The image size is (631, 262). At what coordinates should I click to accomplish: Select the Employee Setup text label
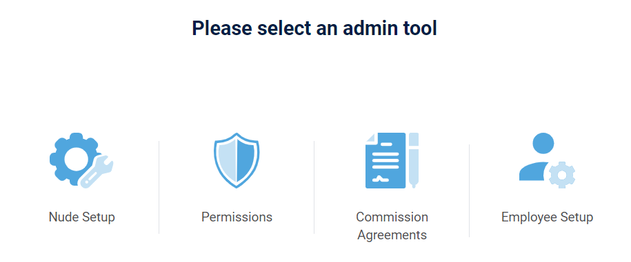click(x=547, y=217)
